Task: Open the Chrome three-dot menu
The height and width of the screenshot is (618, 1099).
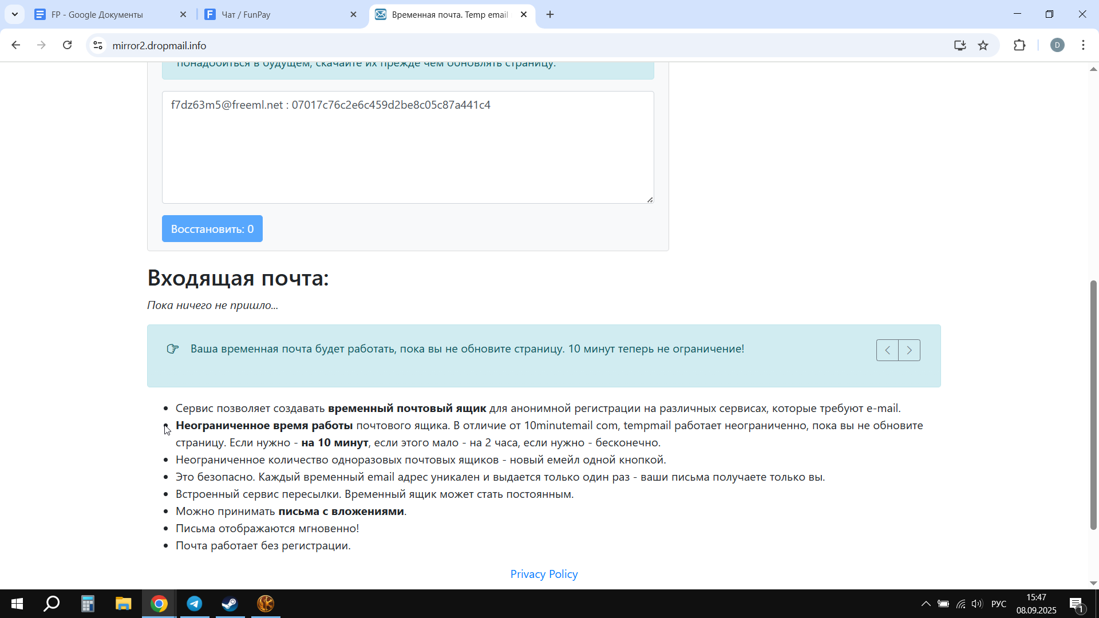Action: (x=1083, y=45)
